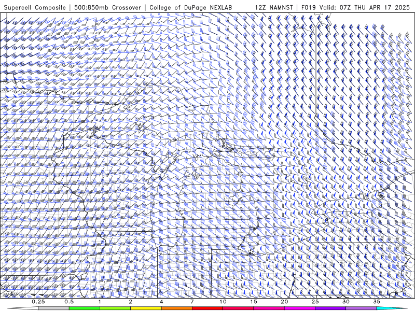
Task: Click the legend value 10
Action: click(223, 302)
